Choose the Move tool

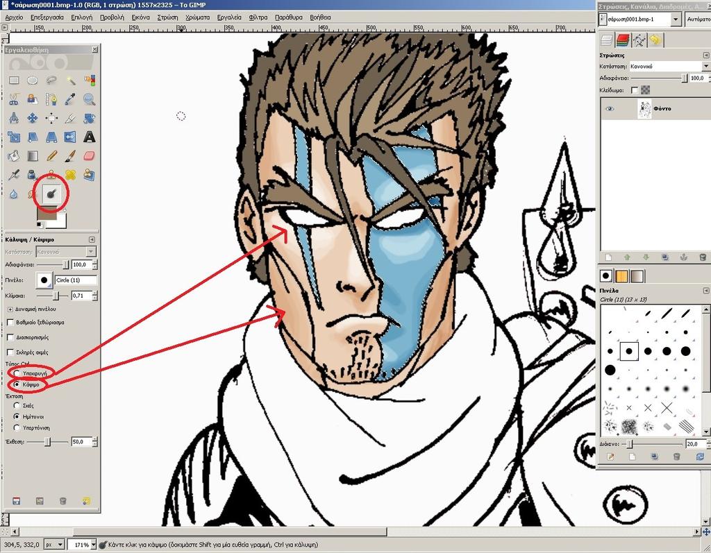pyautogui.click(x=33, y=119)
